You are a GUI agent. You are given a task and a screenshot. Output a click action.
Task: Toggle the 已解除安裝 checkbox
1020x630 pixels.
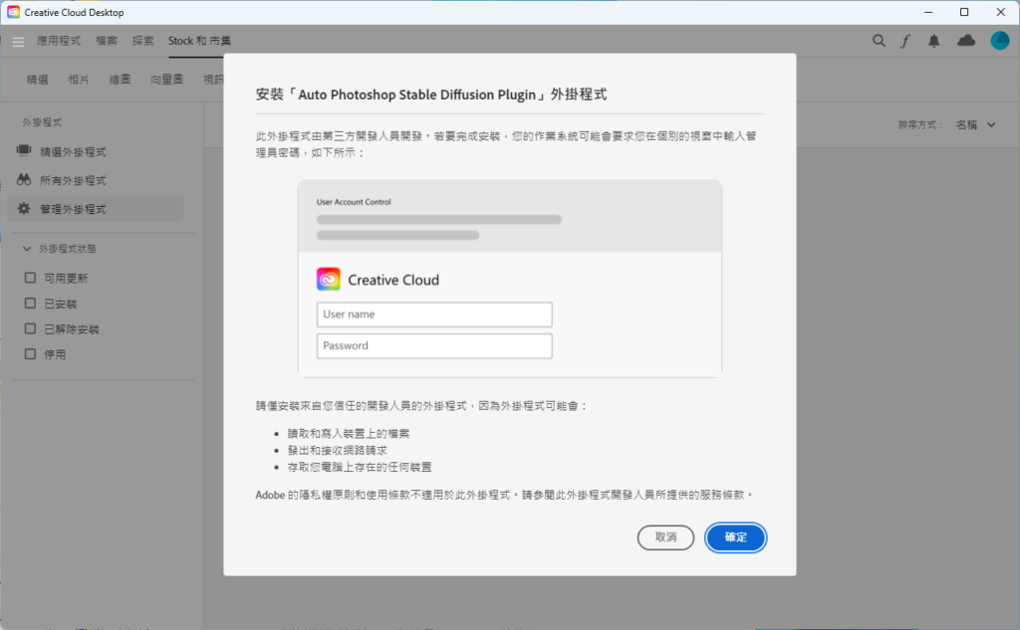[30, 328]
